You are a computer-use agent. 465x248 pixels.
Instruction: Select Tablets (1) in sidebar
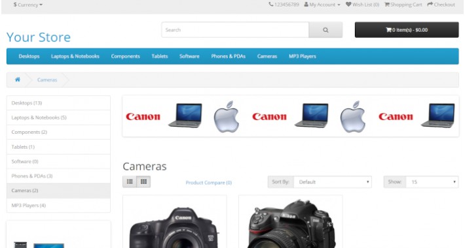tap(58, 147)
